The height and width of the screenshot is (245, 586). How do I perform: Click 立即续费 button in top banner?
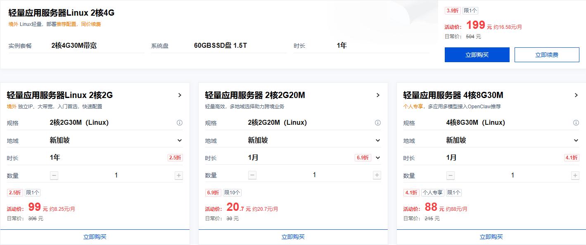tap(547, 55)
